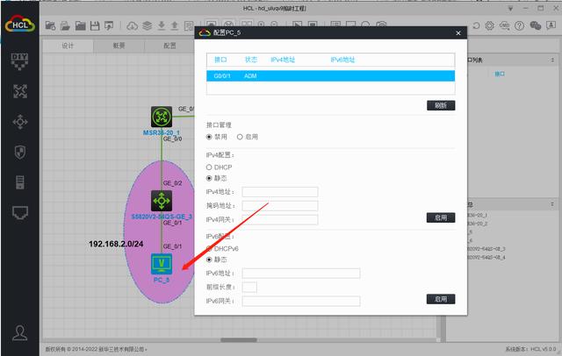Select the G0/0/1 interface row
Viewport: 562px width, 356px height.
330,76
